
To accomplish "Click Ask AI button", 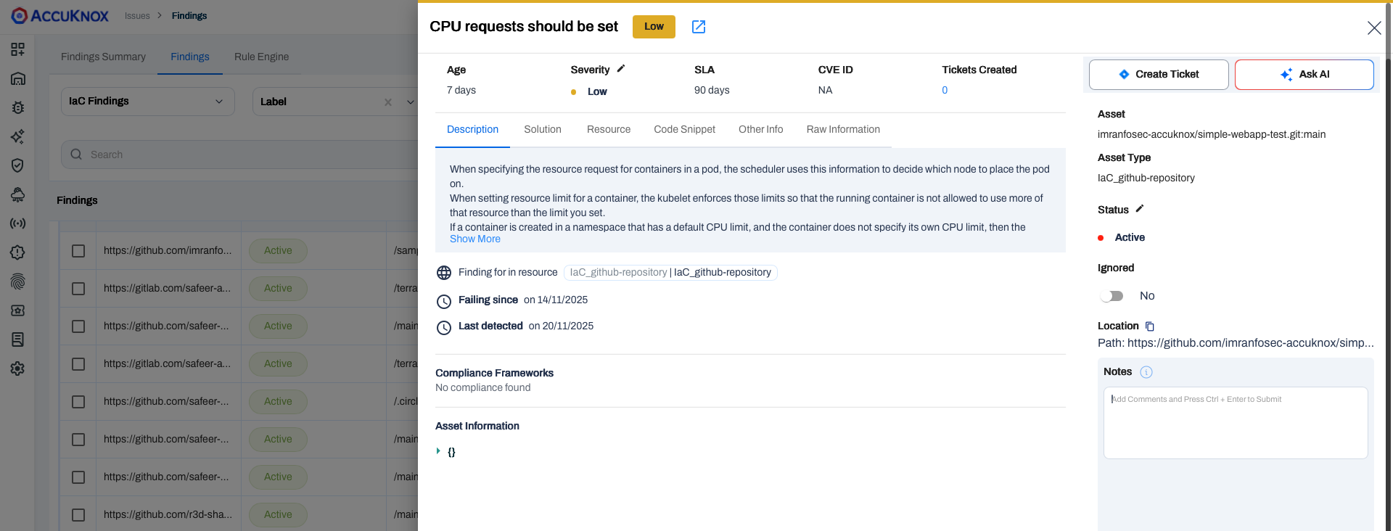I will tap(1304, 75).
